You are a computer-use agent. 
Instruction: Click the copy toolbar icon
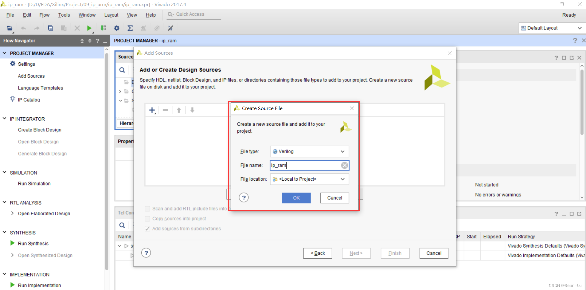coord(50,28)
